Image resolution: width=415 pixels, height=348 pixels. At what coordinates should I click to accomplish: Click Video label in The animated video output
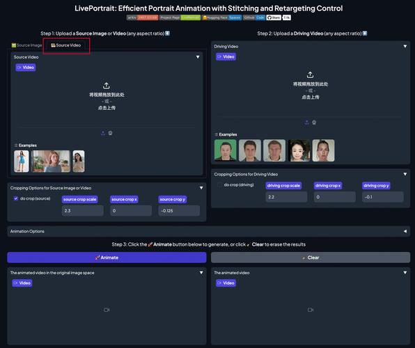[226, 283]
